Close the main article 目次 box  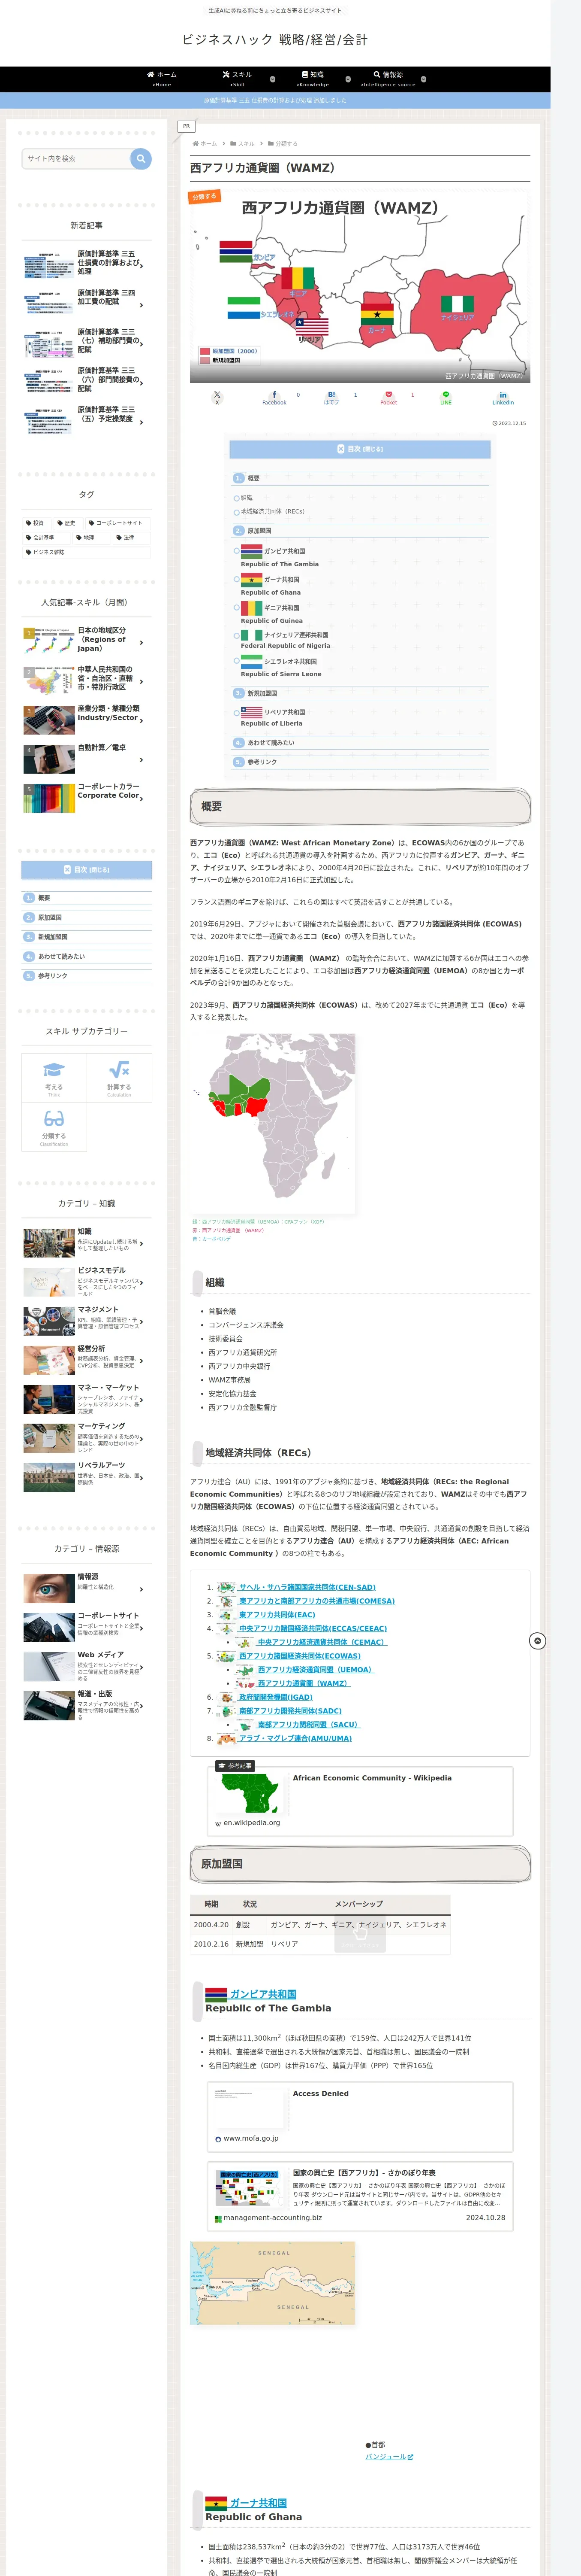[359, 449]
